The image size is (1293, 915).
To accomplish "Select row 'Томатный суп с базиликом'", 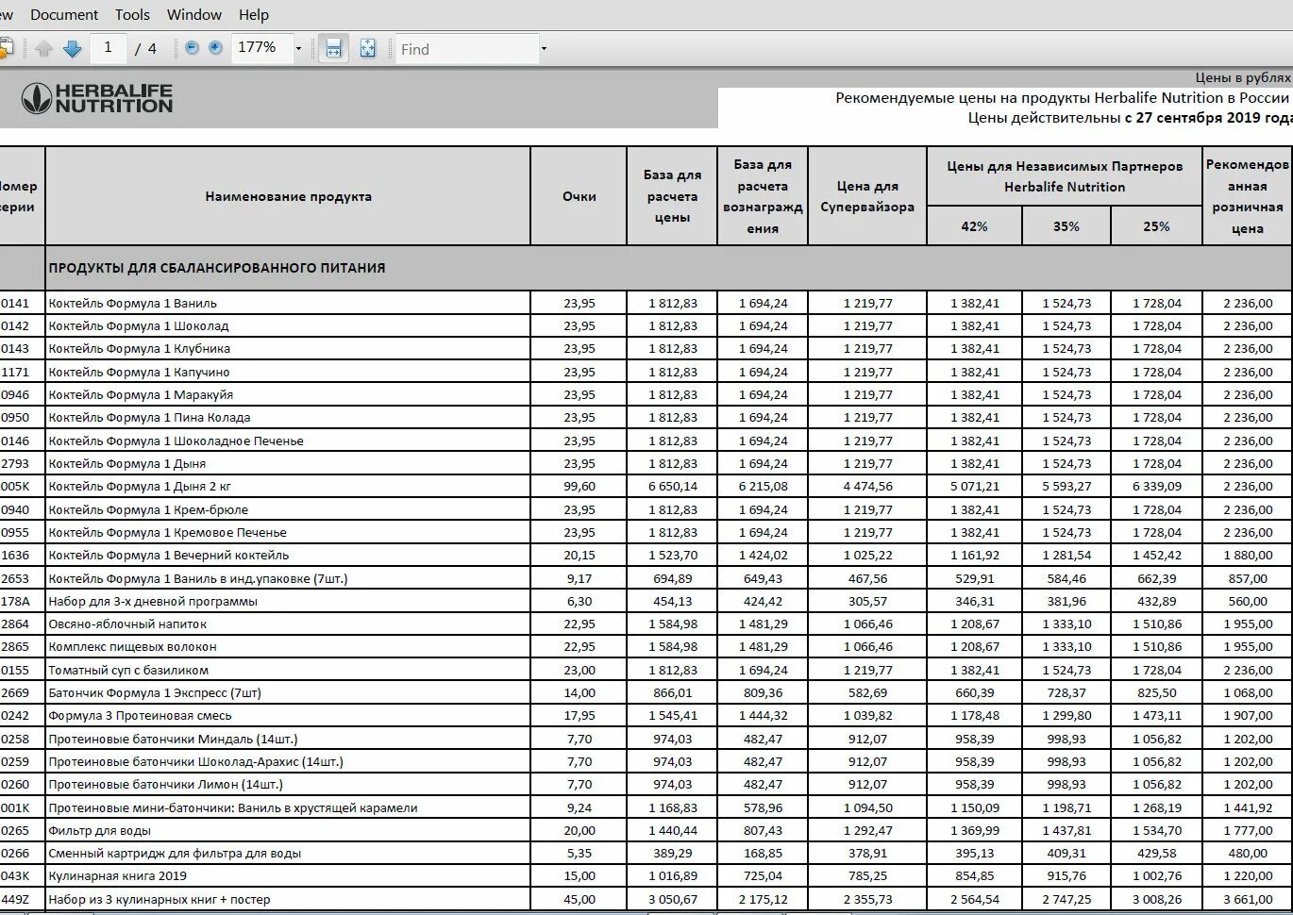I will [x=646, y=670].
